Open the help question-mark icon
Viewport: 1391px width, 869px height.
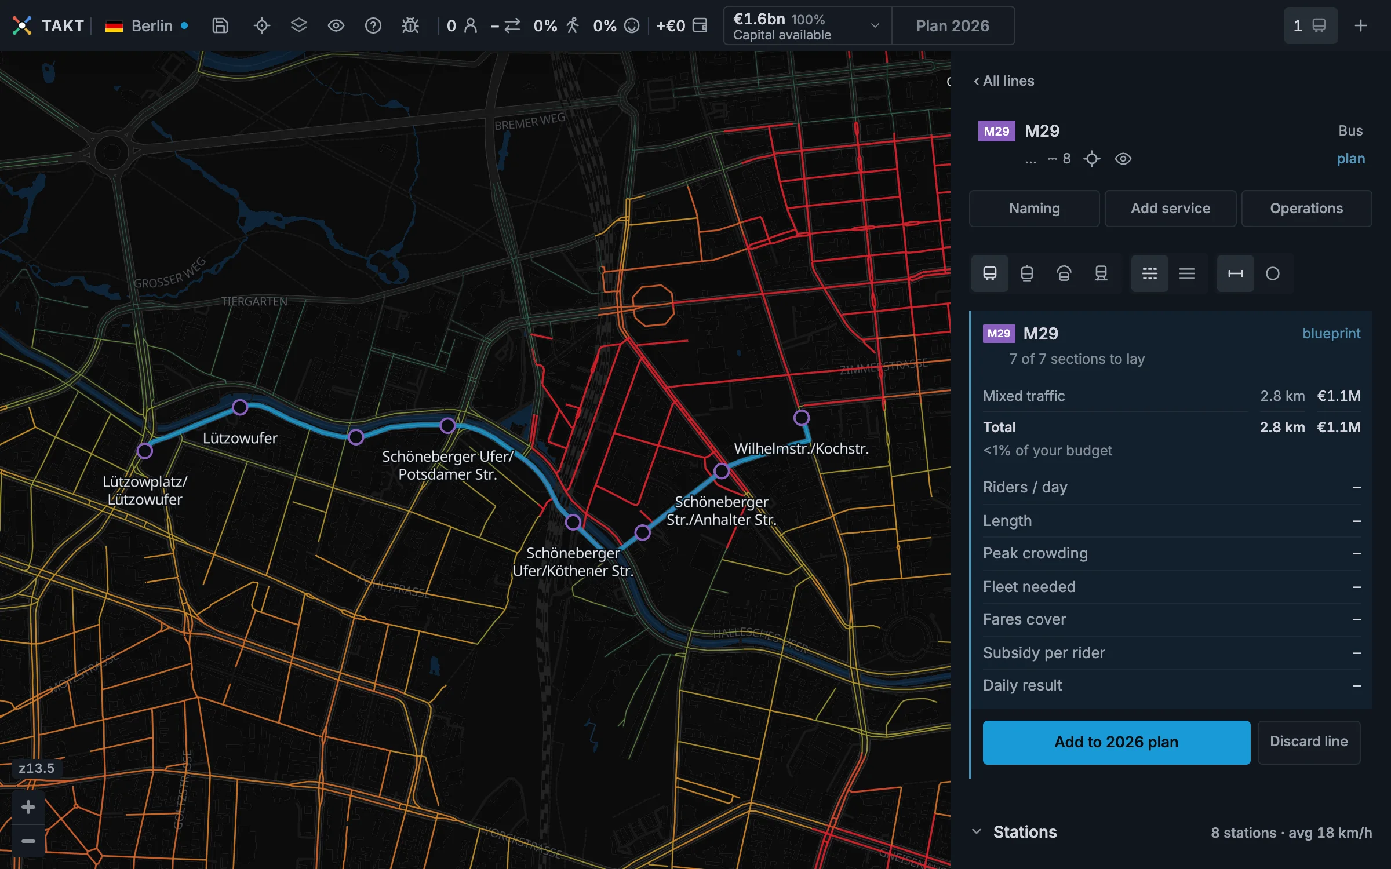[373, 25]
